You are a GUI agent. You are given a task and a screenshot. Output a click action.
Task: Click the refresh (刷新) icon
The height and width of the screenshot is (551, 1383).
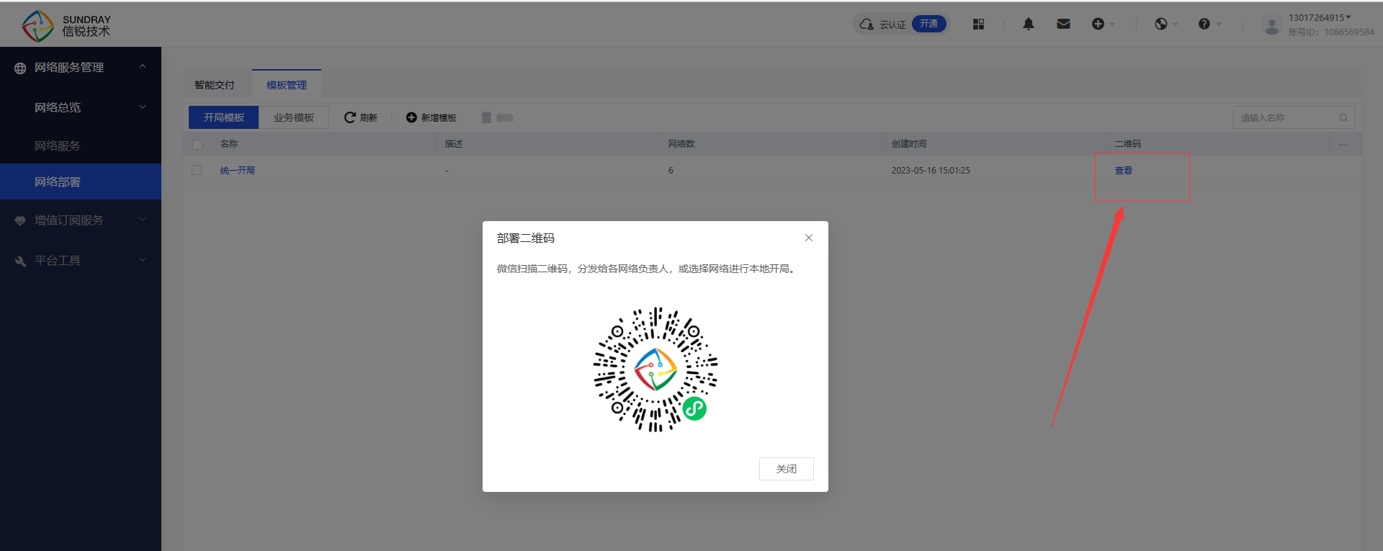point(350,117)
